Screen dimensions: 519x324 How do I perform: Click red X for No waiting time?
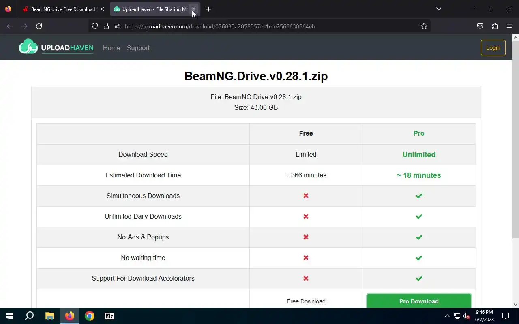coord(306,258)
